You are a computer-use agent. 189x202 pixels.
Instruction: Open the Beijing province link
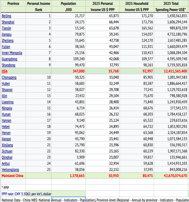click(7, 16)
